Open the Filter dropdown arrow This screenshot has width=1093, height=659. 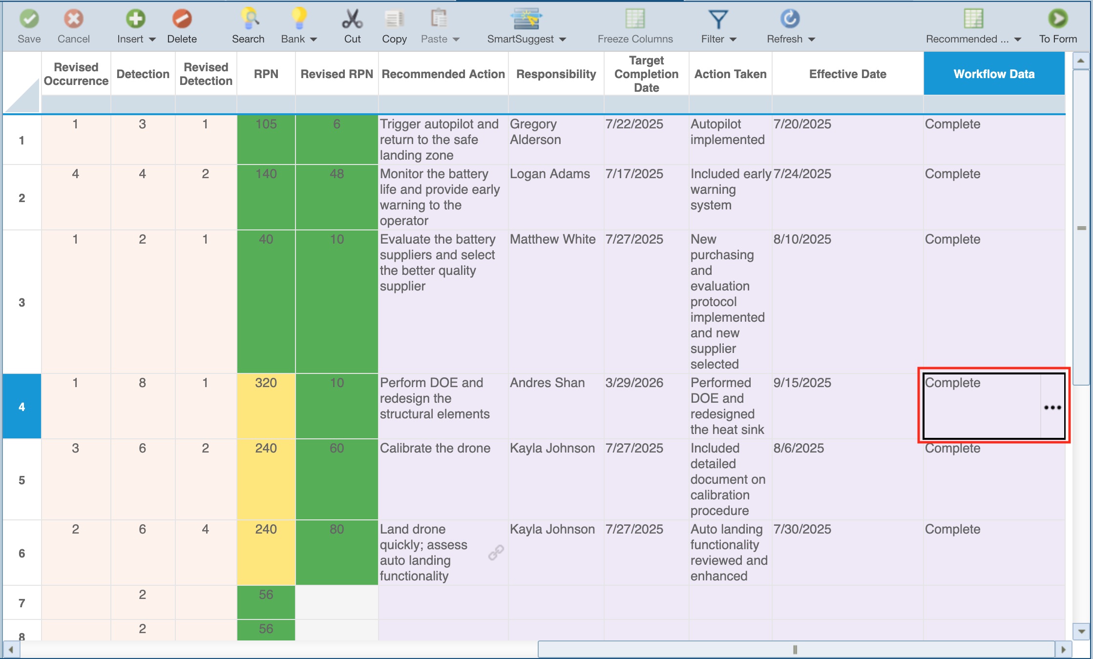tap(733, 40)
